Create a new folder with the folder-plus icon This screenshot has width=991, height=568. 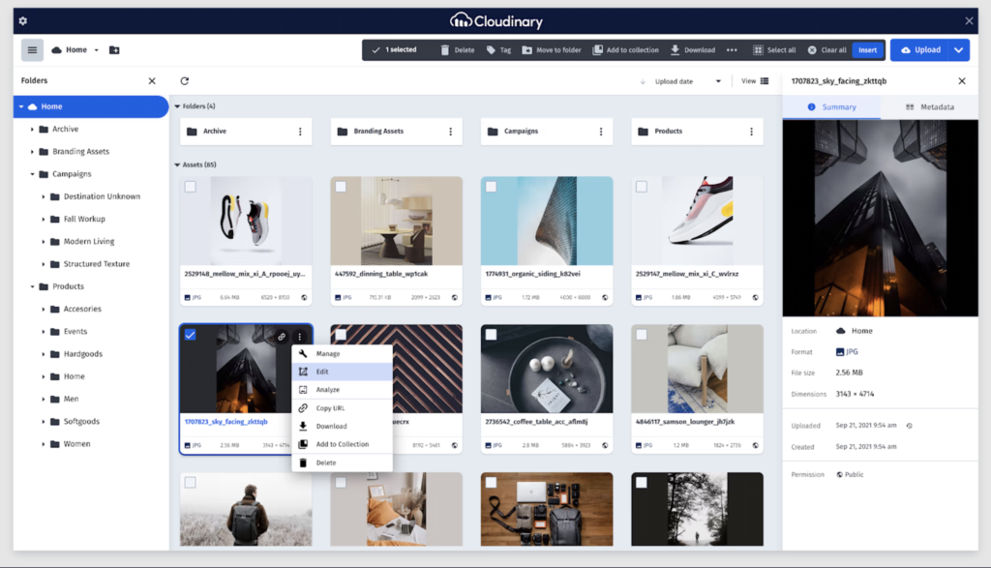click(114, 50)
